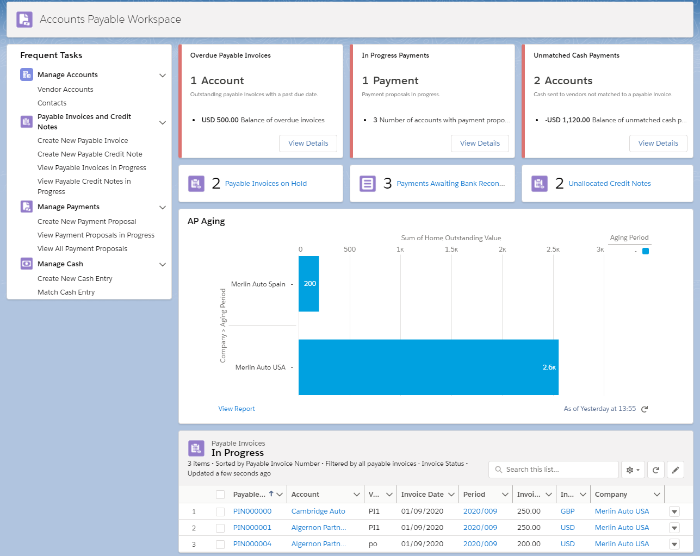Refresh the AP Aging chart
Image resolution: width=700 pixels, height=556 pixels.
645,409
